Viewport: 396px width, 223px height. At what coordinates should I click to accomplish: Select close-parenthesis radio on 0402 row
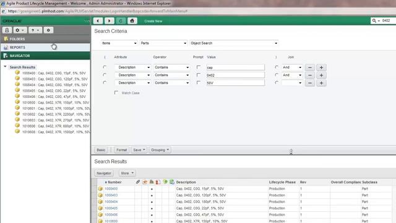(277, 75)
